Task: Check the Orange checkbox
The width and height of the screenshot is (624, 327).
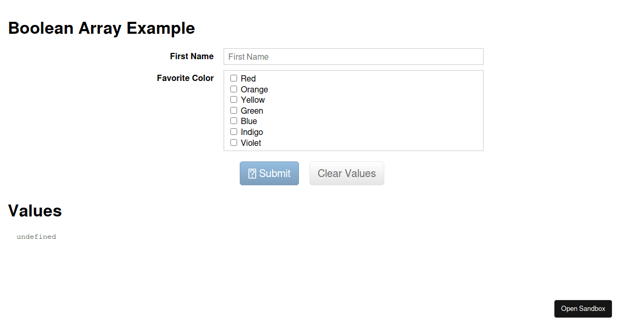Action: [233, 89]
